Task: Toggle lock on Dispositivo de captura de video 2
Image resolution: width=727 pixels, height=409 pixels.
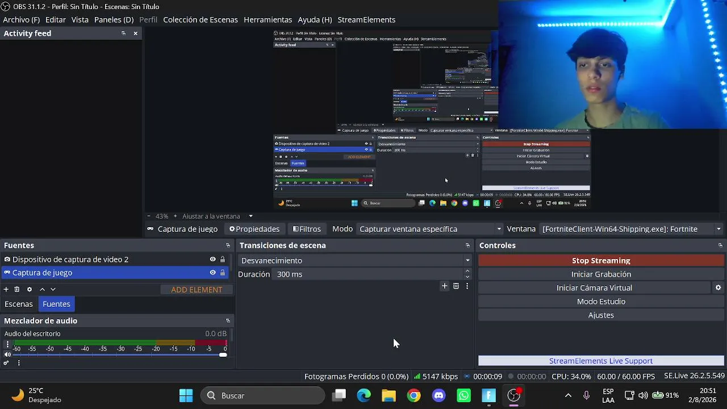Action: (223, 260)
